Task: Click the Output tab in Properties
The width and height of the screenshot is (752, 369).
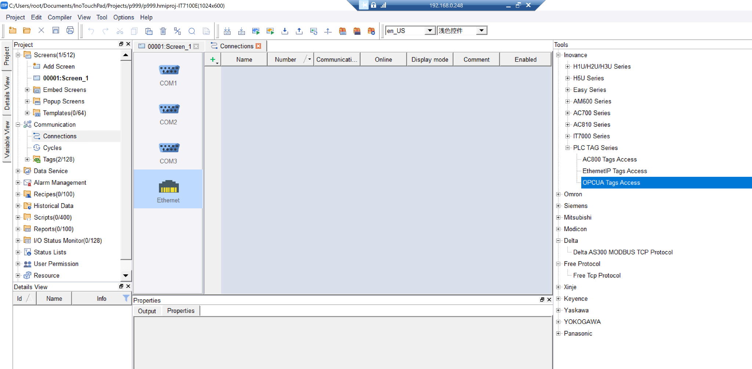Action: 147,311
